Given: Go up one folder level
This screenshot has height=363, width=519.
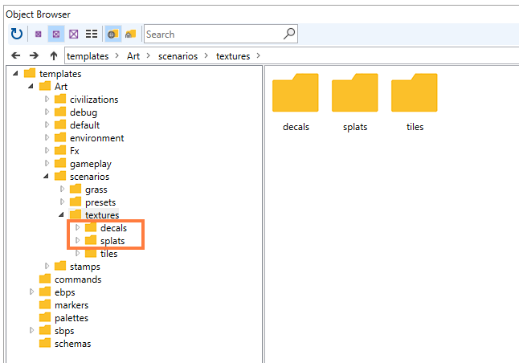Looking at the screenshot, I should 54,55.
